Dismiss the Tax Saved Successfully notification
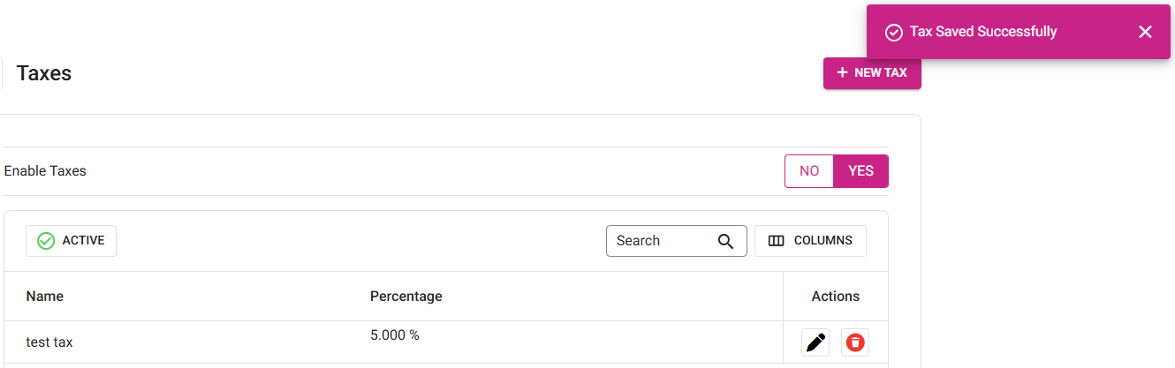 1145,32
